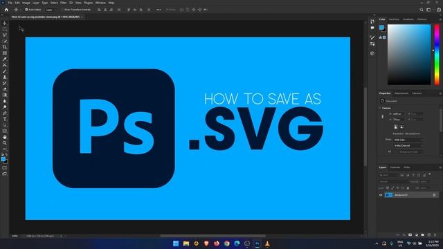Image resolution: width=443 pixels, height=249 pixels.
Task: Select the Zoom tool
Action: click(x=5, y=143)
